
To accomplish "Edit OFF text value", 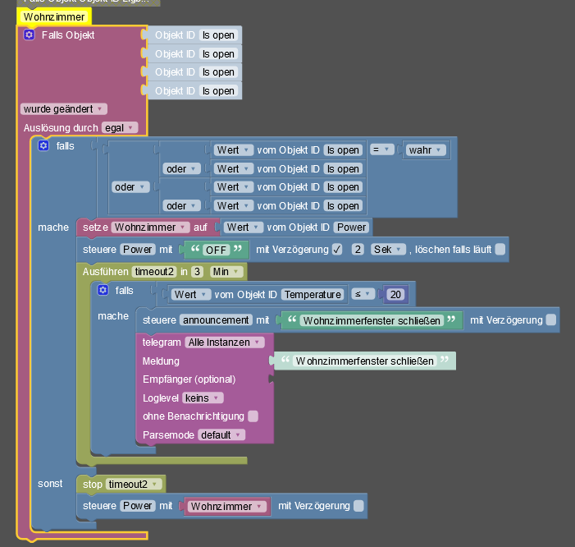I will tap(216, 250).
